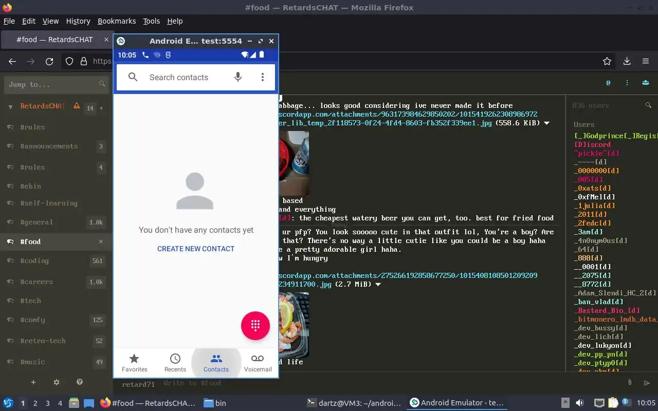Screen dimensions: 658x411
Task: Open Firefox downloads panel
Action: point(627,61)
